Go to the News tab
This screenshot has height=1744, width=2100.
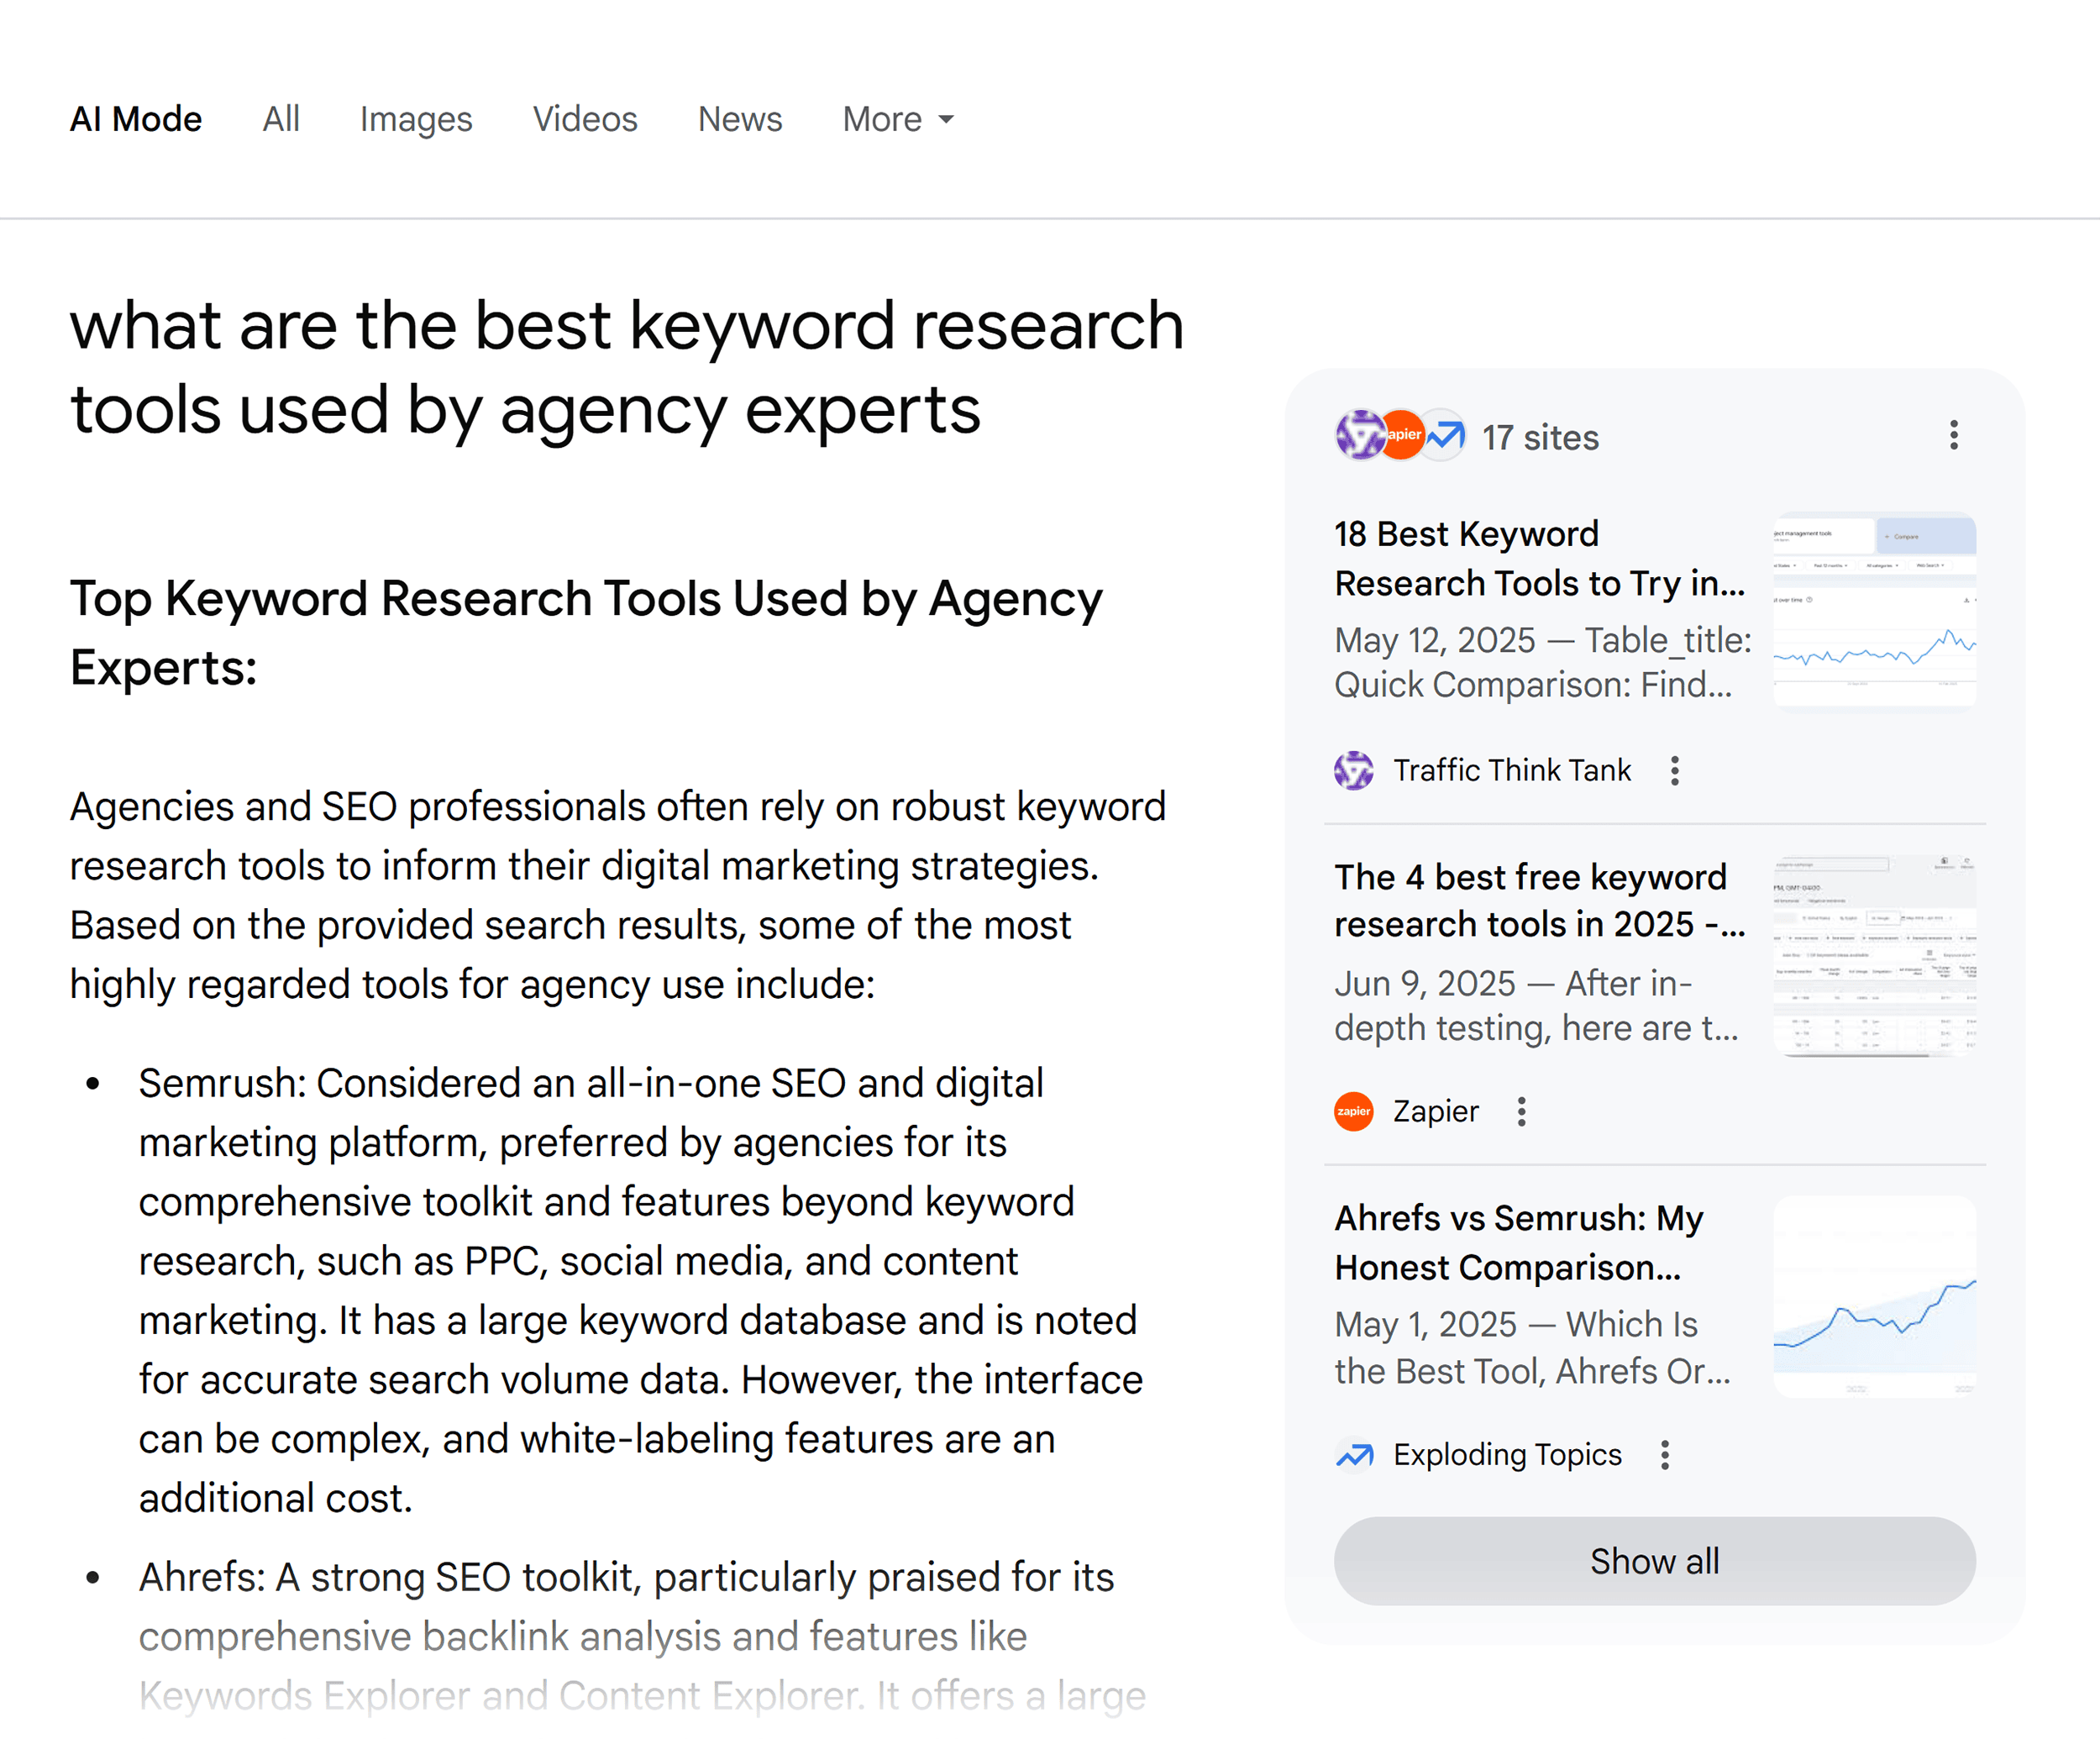pyautogui.click(x=740, y=119)
